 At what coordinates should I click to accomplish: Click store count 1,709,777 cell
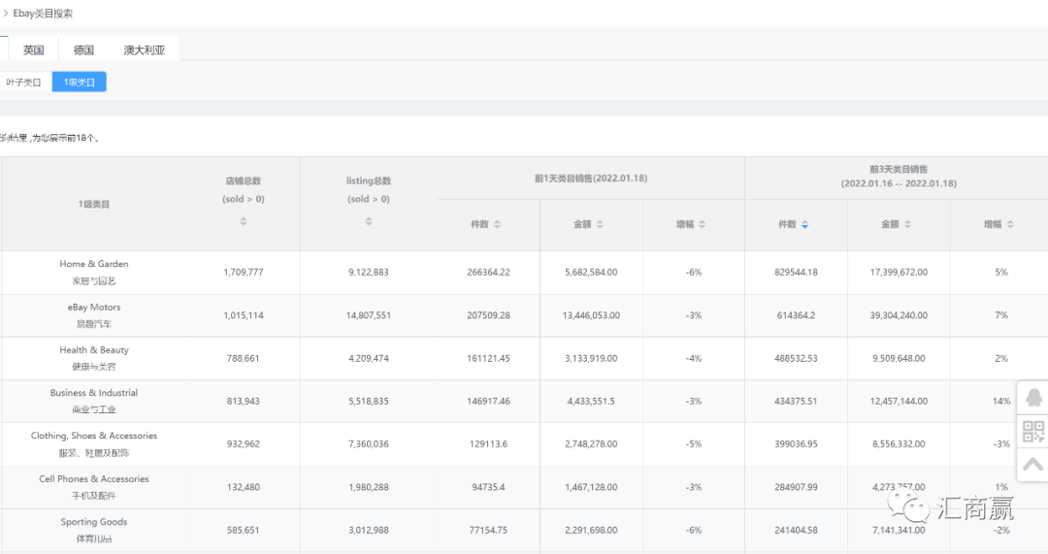coord(244,273)
